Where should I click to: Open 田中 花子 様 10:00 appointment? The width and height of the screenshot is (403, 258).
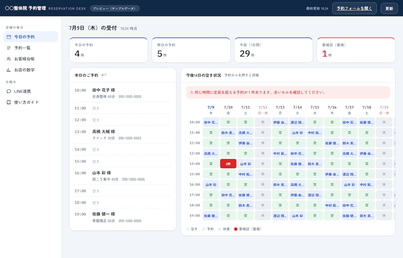[x=123, y=93]
